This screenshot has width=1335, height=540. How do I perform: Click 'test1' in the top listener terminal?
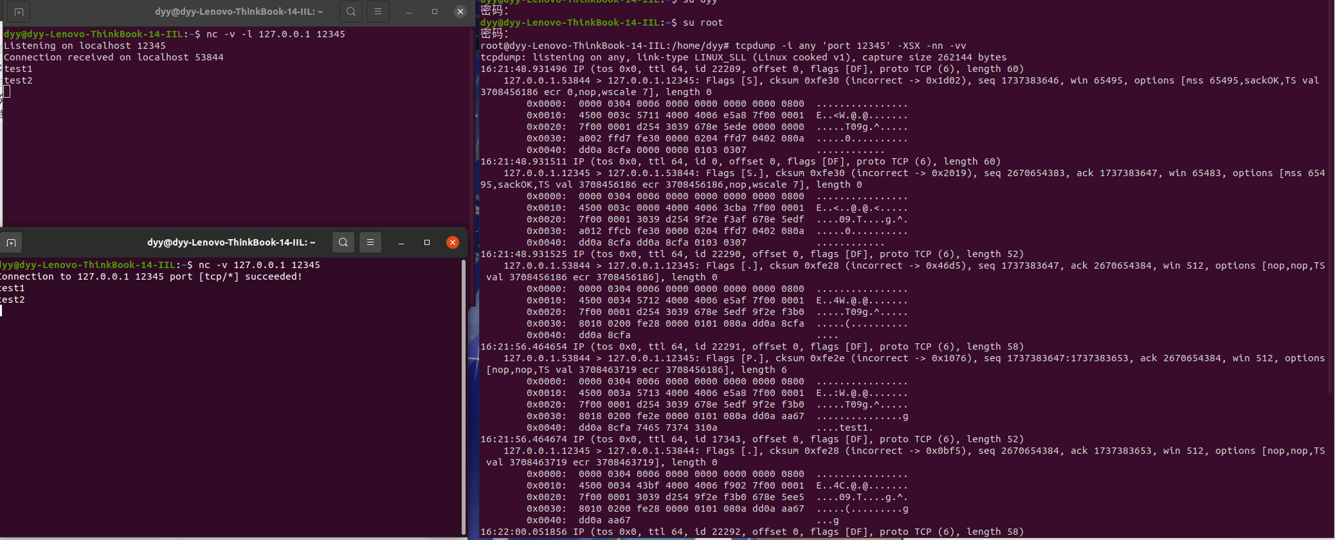click(x=18, y=69)
